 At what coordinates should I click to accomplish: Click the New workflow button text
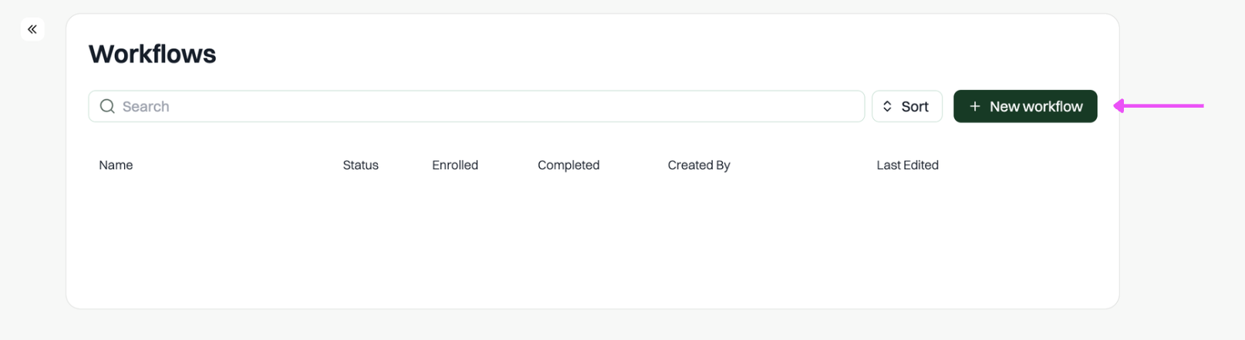pyautogui.click(x=1036, y=106)
